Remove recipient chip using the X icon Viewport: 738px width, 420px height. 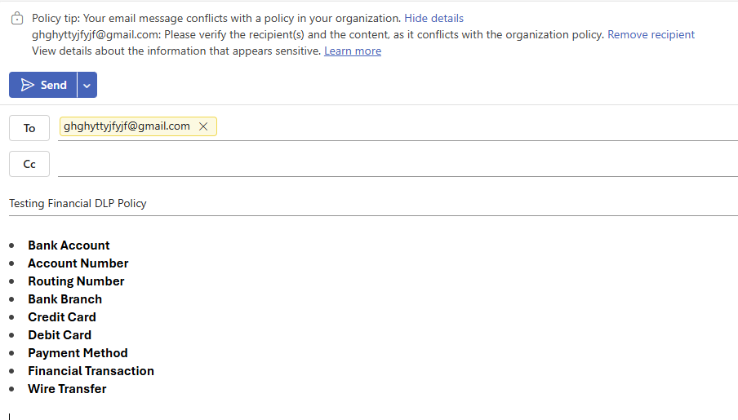pos(203,126)
